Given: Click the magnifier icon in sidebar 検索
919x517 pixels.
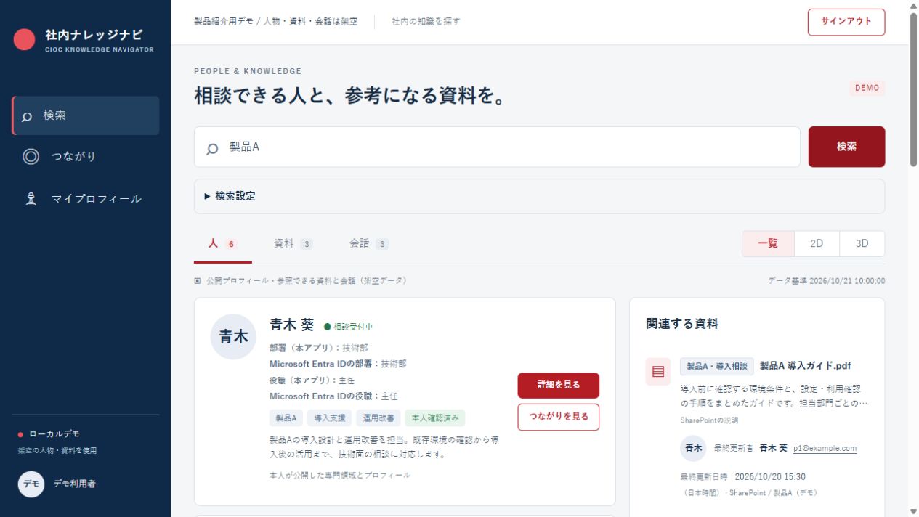Looking at the screenshot, I should tap(27, 116).
